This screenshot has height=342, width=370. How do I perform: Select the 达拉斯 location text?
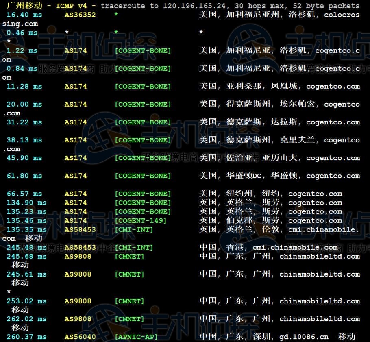click(x=284, y=122)
